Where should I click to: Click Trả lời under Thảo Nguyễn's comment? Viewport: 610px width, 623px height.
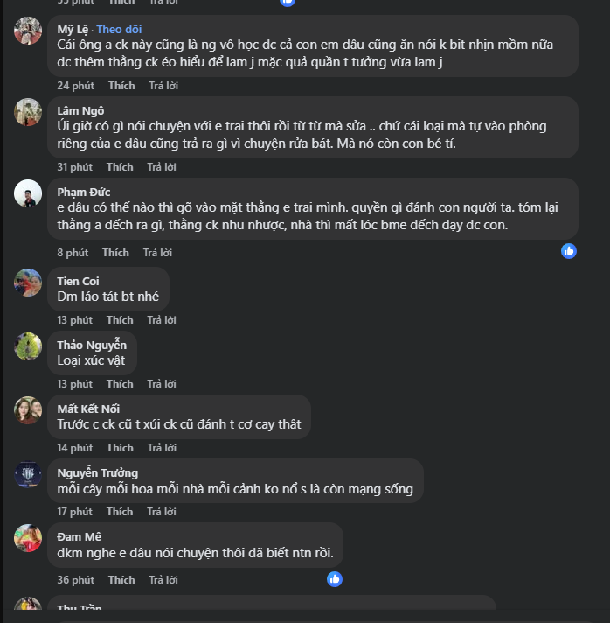tap(162, 384)
